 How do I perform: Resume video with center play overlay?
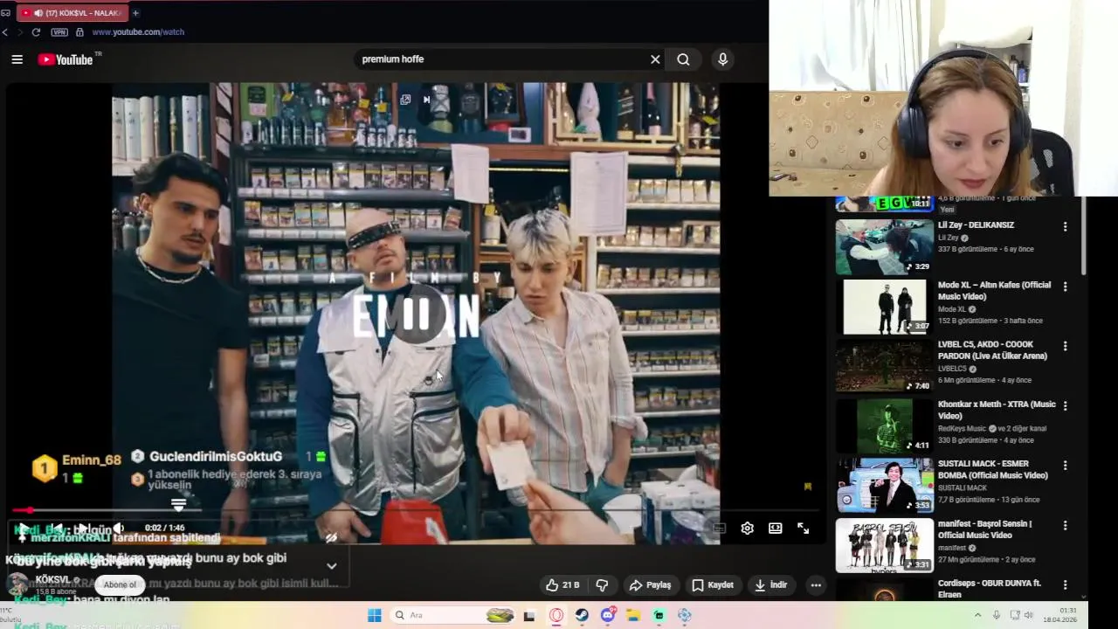click(x=416, y=314)
